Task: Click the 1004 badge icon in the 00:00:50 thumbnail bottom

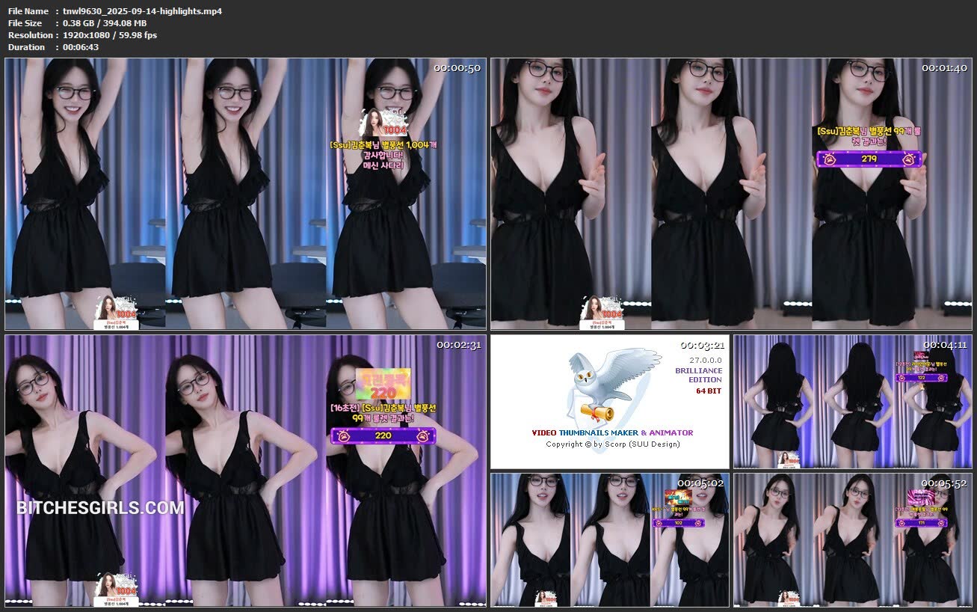Action: 116,313
